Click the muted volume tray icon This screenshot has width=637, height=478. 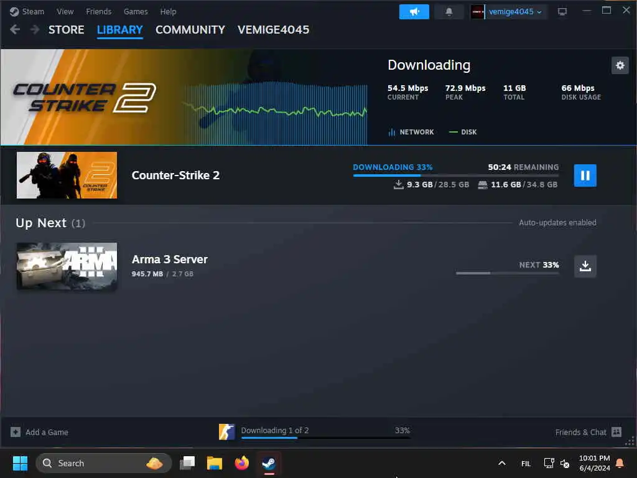coord(565,463)
